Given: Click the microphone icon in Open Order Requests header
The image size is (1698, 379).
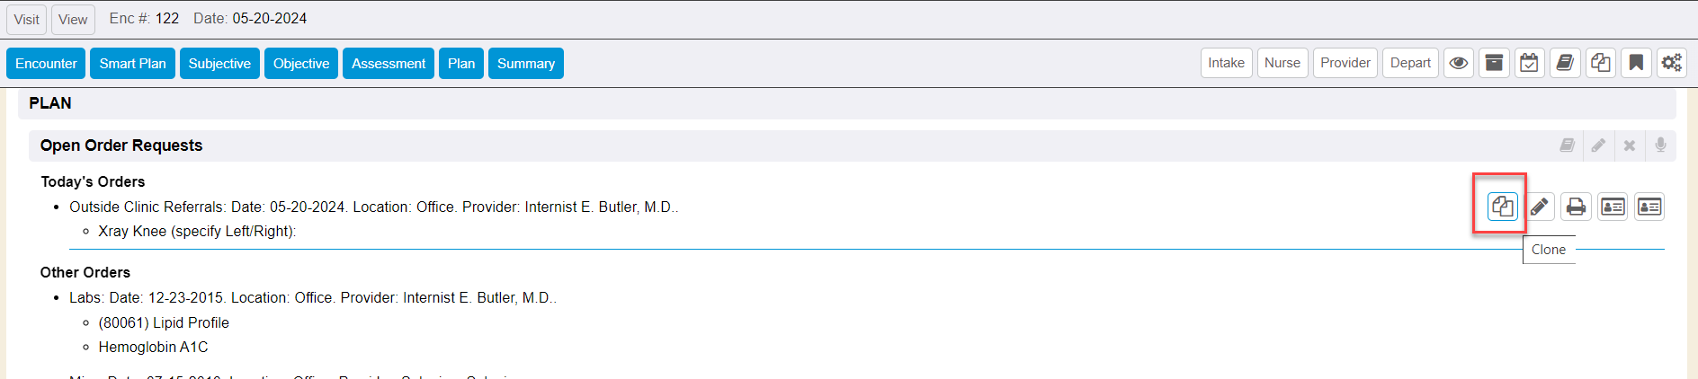Looking at the screenshot, I should [x=1660, y=145].
